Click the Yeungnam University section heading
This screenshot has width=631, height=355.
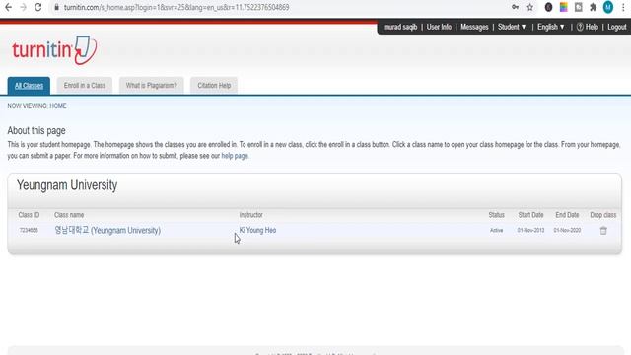coord(67,185)
